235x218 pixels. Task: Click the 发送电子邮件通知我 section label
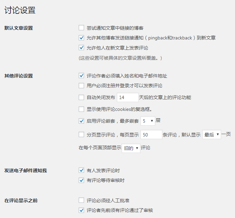(26, 170)
